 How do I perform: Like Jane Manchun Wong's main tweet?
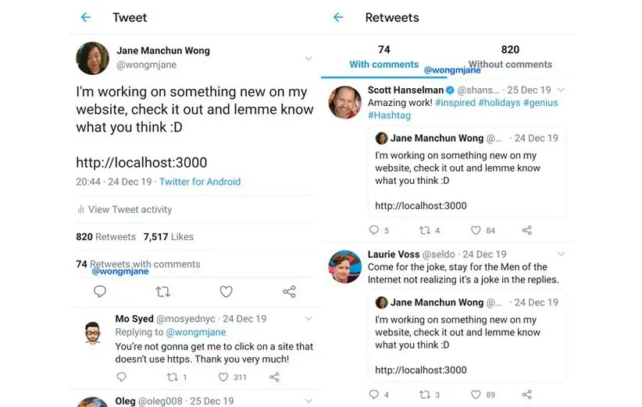[226, 292]
